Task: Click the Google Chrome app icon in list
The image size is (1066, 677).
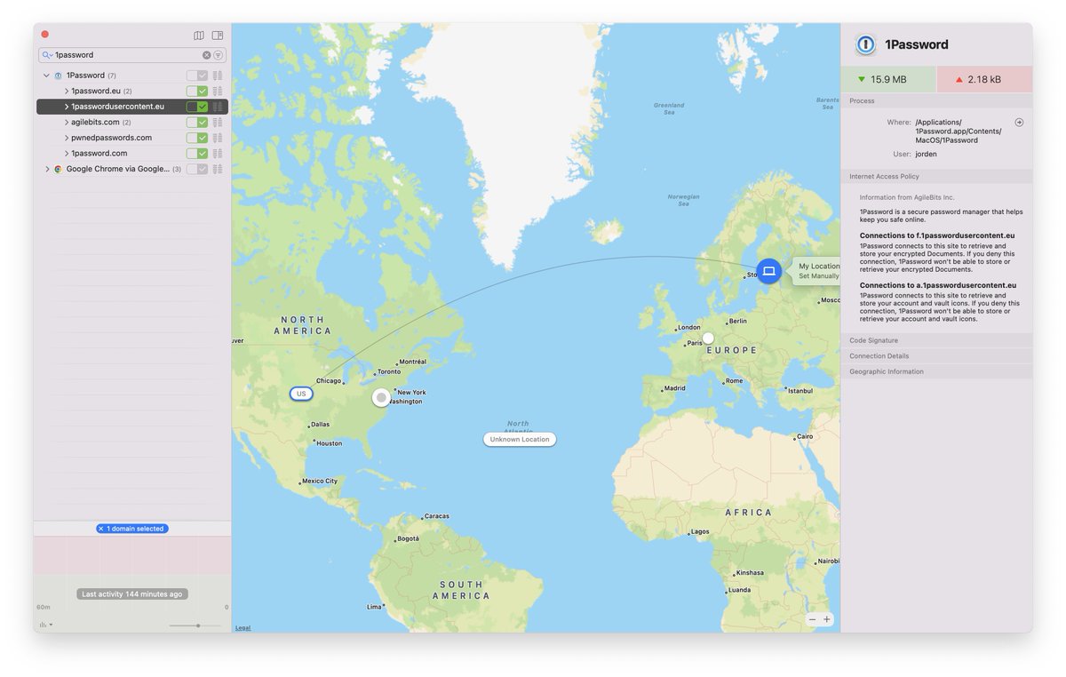Action: [58, 169]
